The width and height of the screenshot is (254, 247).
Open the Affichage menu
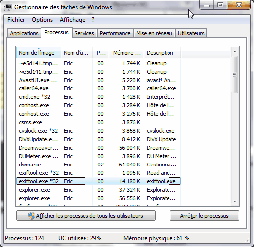(x=73, y=20)
